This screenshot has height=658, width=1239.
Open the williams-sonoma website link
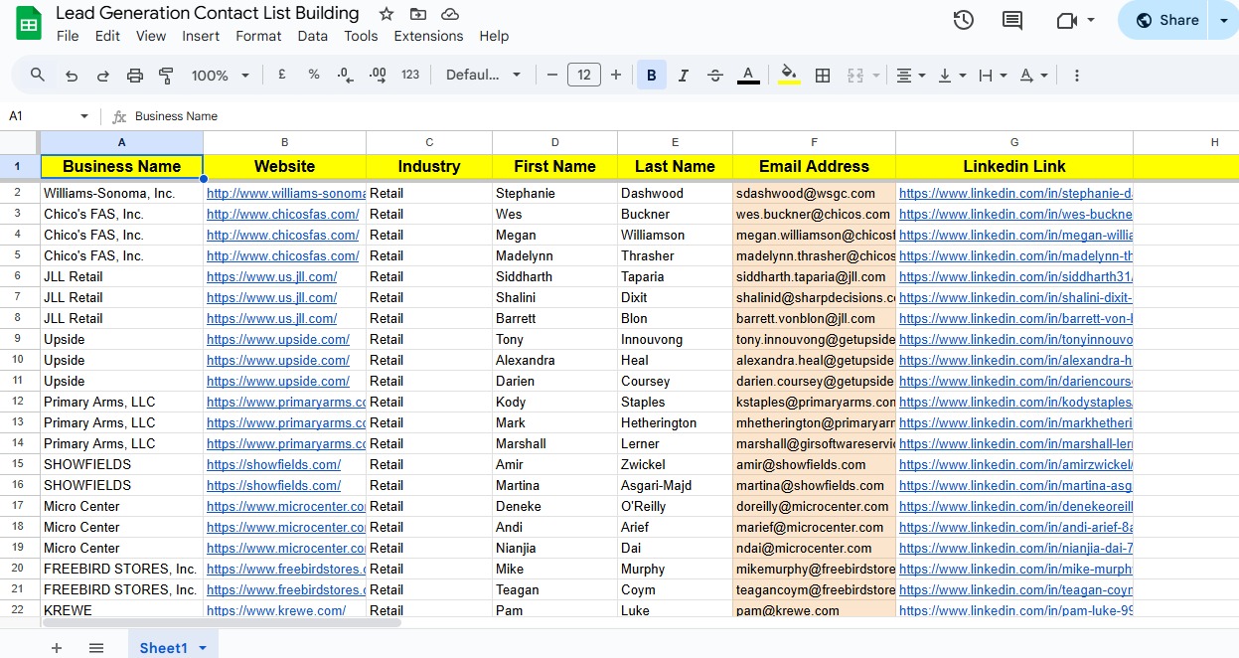286,193
